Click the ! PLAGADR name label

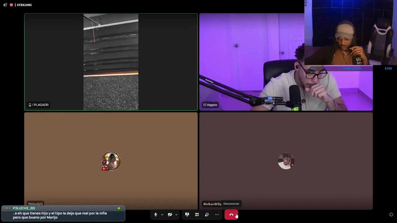tap(39, 105)
